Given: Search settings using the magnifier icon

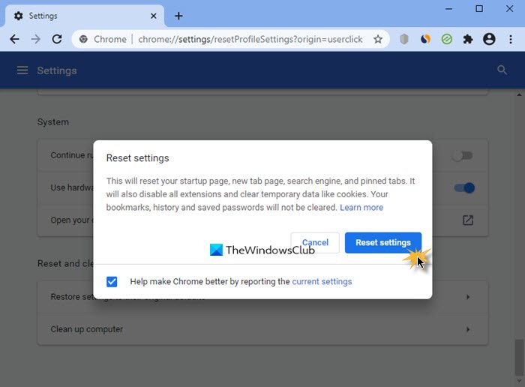Looking at the screenshot, I should [x=502, y=70].
